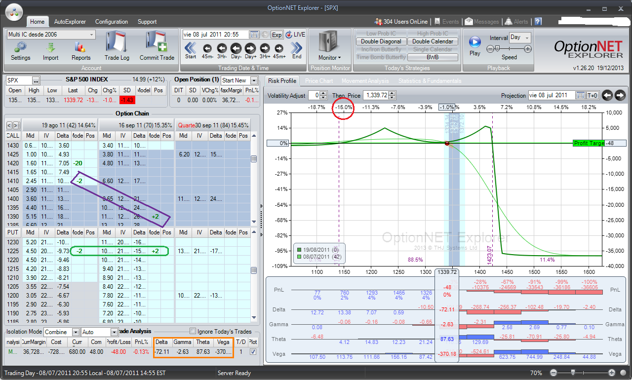The width and height of the screenshot is (632, 380).
Task: Open the Start New position dropdown
Action: 254,80
